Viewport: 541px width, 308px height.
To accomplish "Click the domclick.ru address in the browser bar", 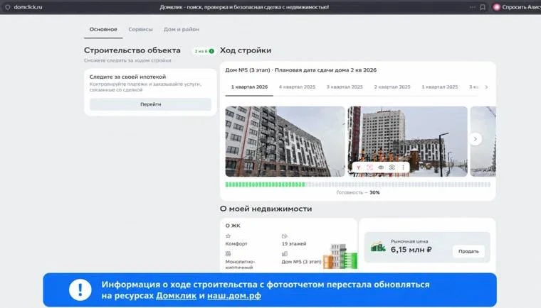I will (x=28, y=7).
